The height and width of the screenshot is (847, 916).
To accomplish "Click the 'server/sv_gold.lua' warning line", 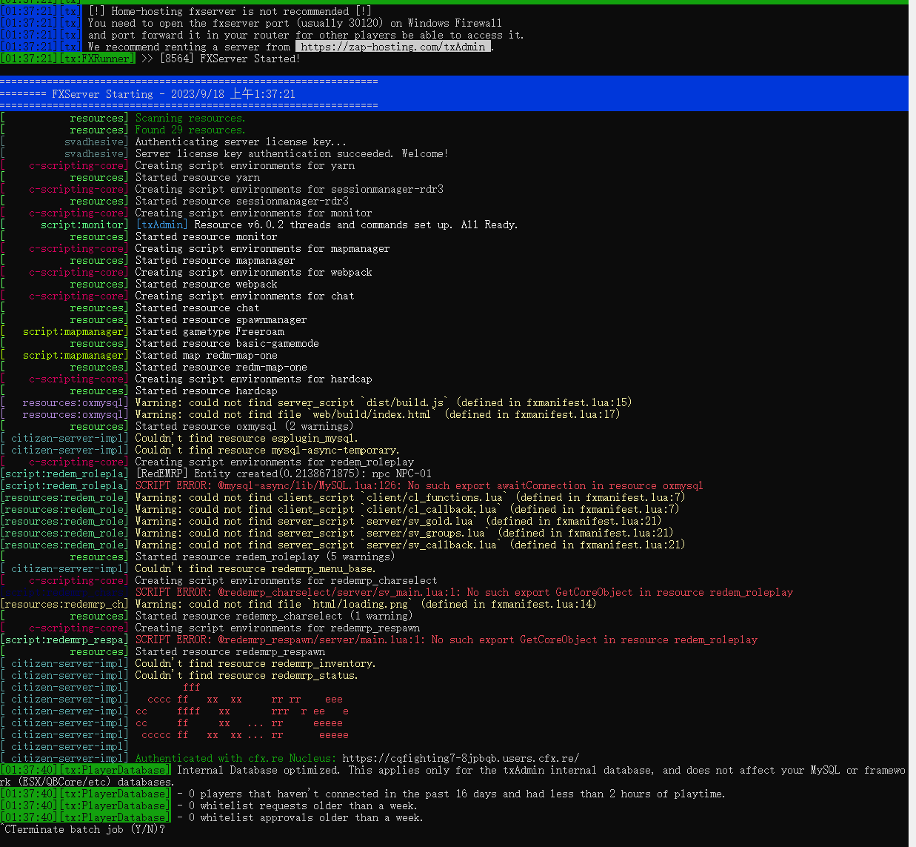I will (398, 521).
